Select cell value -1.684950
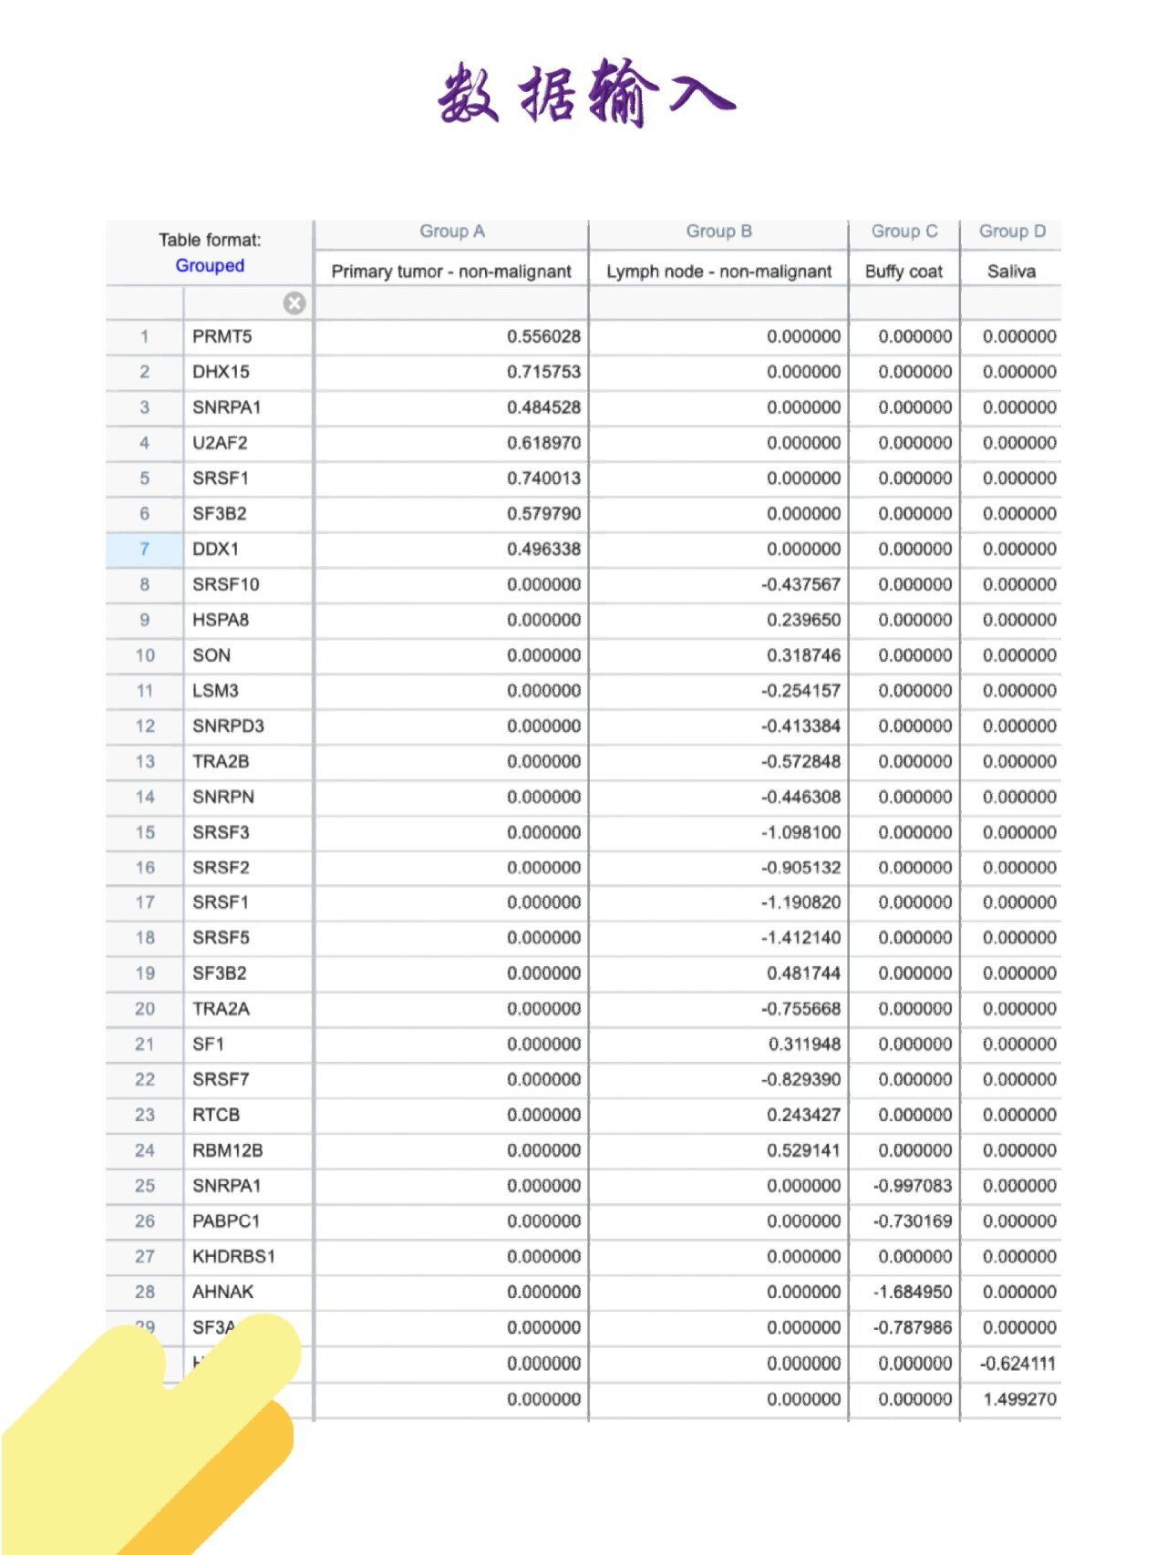The image size is (1167, 1555). click(913, 1292)
